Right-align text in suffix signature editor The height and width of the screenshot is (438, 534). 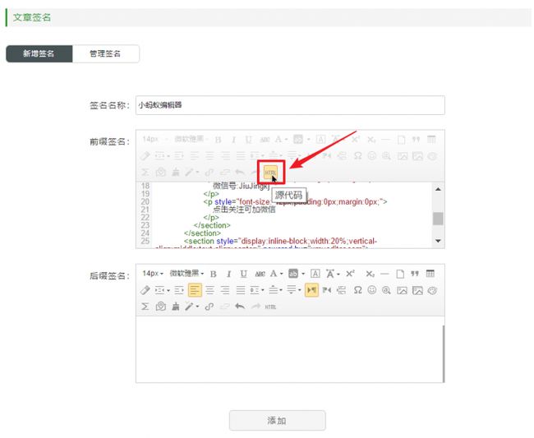tap(225, 290)
